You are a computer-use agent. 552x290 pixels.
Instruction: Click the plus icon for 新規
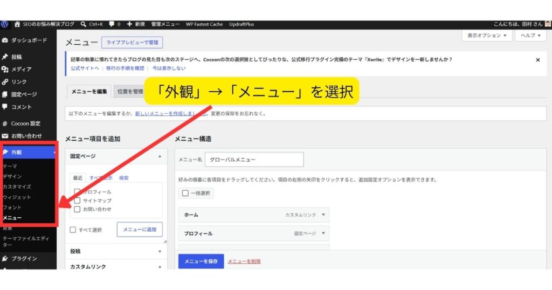tap(129, 24)
